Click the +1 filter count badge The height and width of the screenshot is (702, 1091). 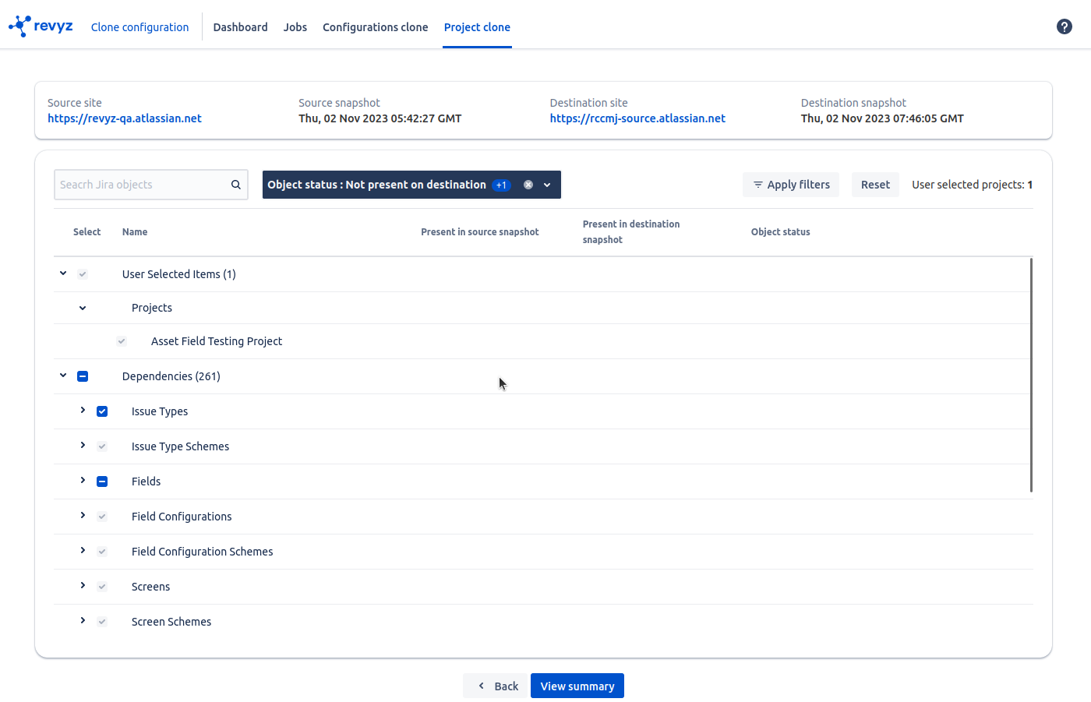point(501,185)
